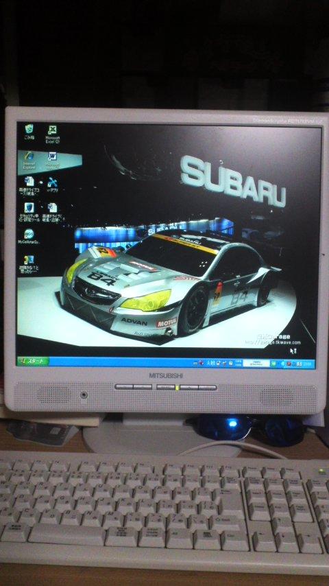
Task: Open the Microsoft Excel desktop shortcut
Action: click(53, 134)
